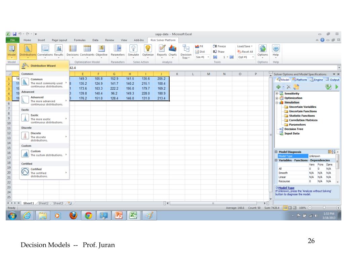This screenshot has width=344, height=258.
Task: Click the Model Type help link
Action: tap(286, 188)
